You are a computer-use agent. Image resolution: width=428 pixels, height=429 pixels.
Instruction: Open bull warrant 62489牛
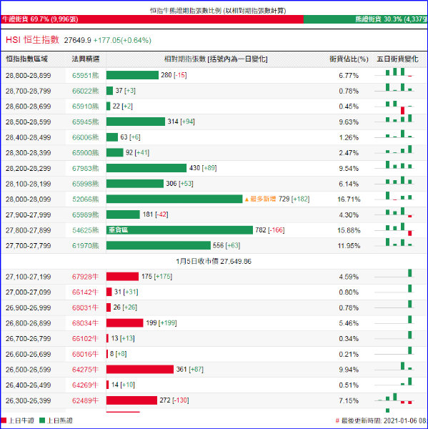click(85, 400)
